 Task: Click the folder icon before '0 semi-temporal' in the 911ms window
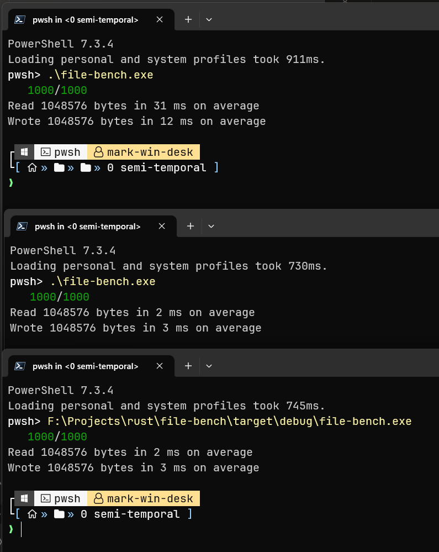point(86,167)
